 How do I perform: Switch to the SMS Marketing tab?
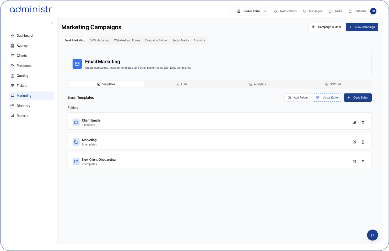pos(100,40)
